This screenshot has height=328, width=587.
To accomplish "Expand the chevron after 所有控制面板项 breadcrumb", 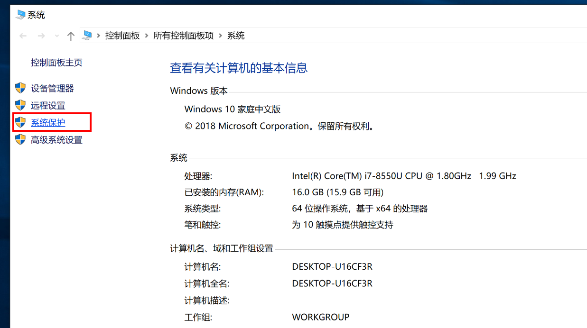I will click(220, 36).
